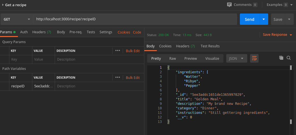Select the response Headers (7) tab
This screenshot has height=135, width=296.
pos(185,46)
